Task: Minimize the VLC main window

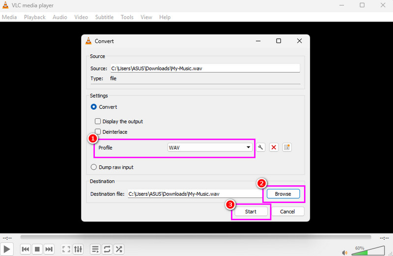Action: pyautogui.click(x=341, y=5)
